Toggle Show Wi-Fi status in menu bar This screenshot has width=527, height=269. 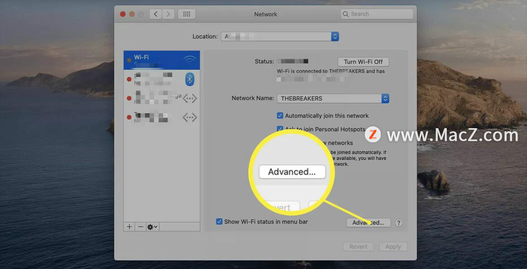pos(219,221)
